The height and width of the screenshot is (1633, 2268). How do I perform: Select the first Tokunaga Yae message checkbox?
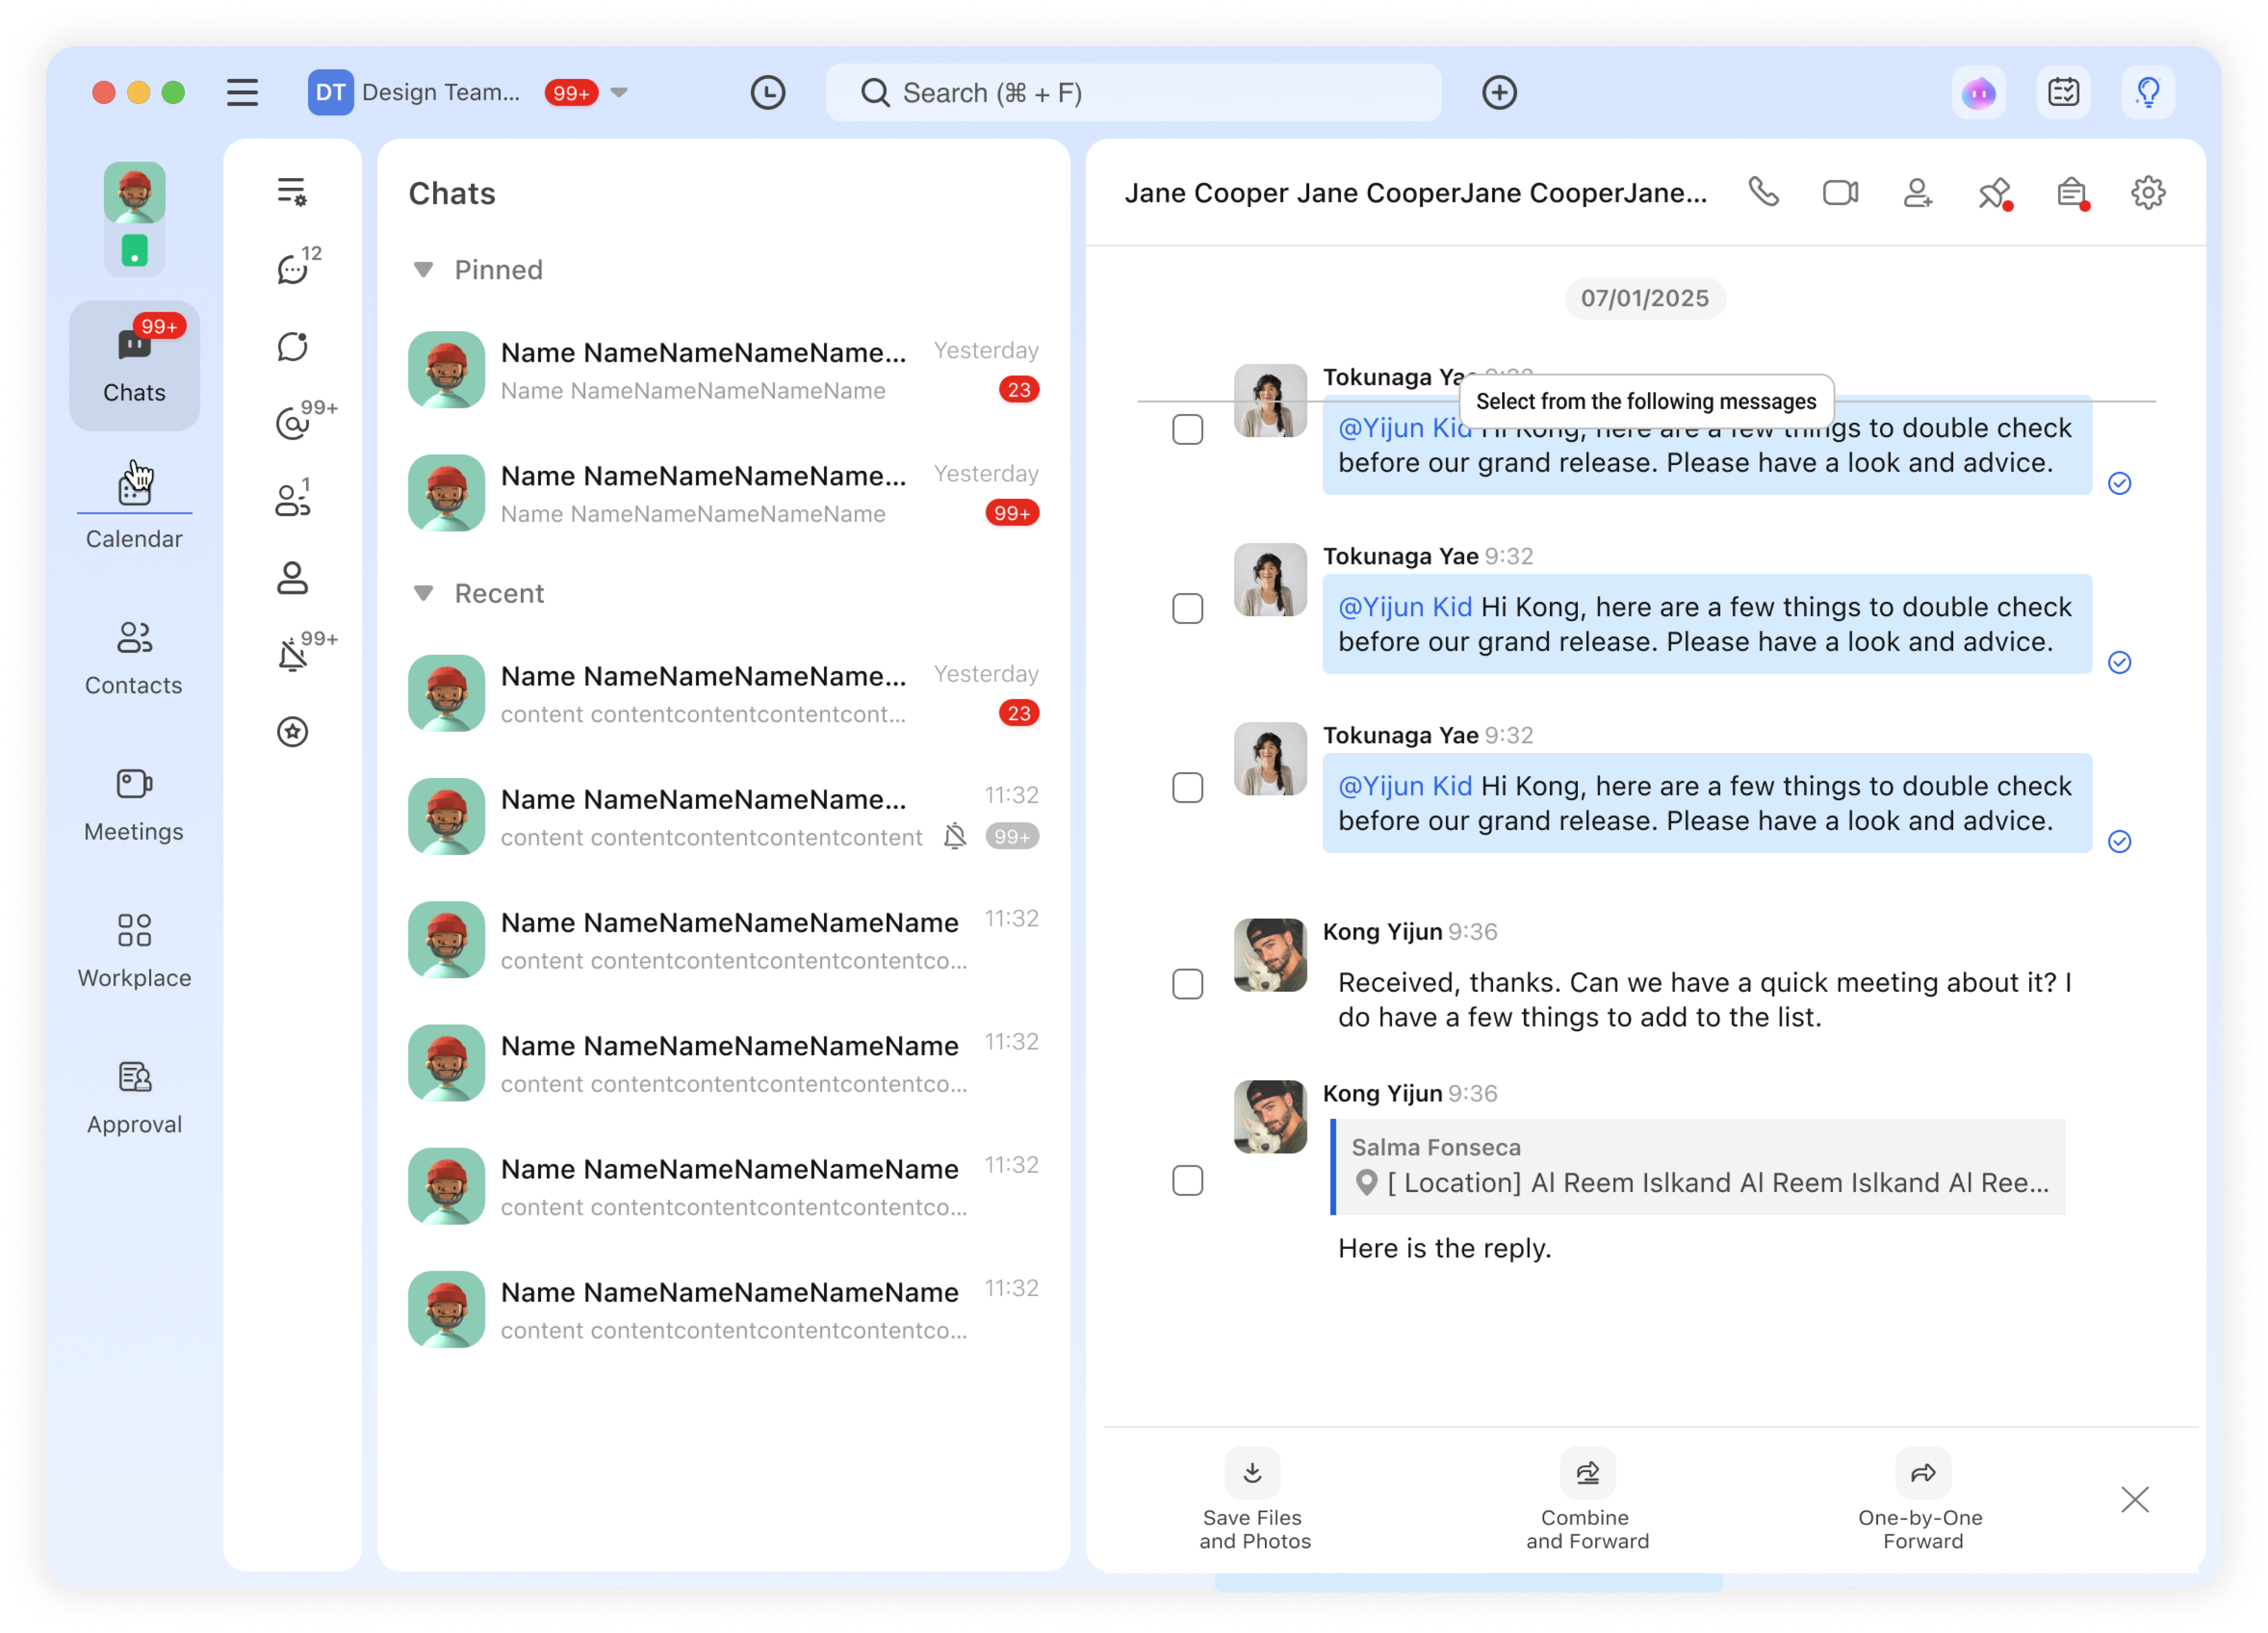(1187, 430)
